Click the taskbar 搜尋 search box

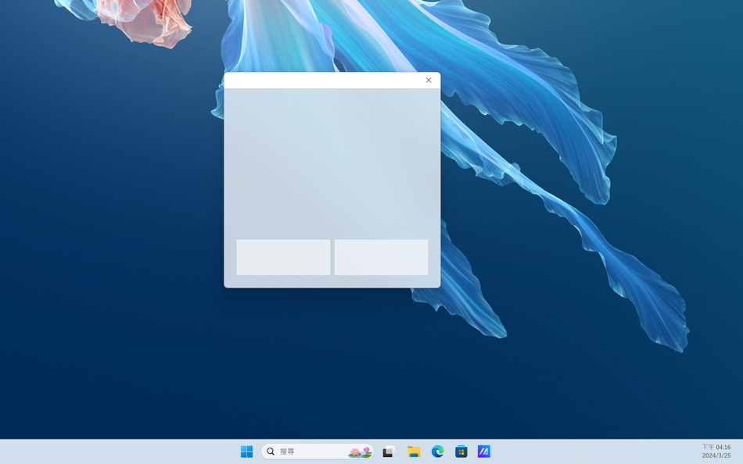click(317, 452)
